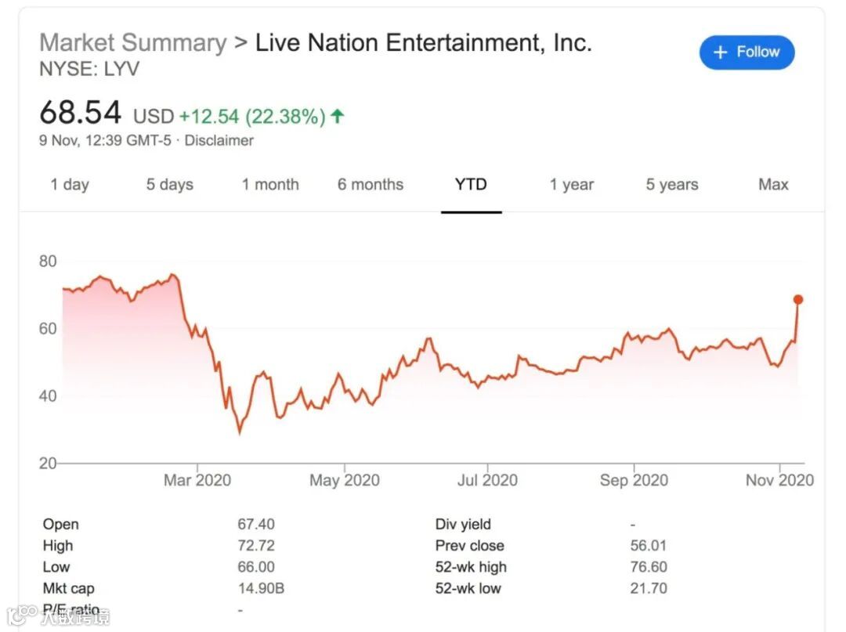This screenshot has height=632, width=846.
Task: Open the Disclaimer link
Action: point(219,141)
